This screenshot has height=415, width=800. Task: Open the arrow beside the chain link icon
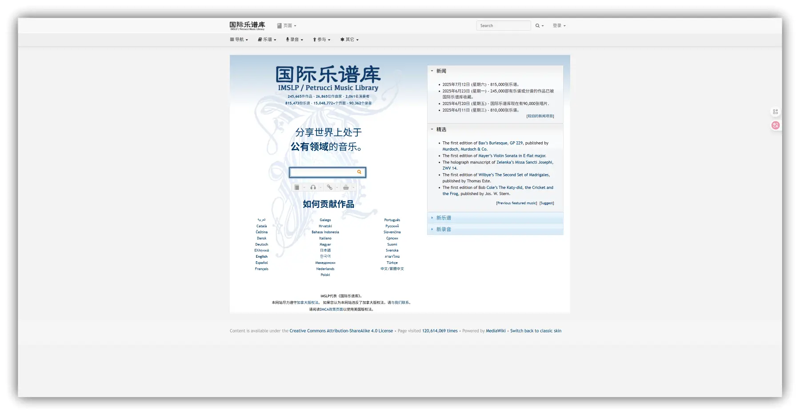(x=337, y=188)
